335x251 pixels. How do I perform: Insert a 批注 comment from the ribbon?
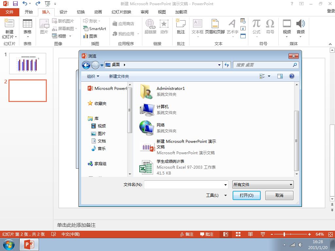pyautogui.click(x=181, y=26)
